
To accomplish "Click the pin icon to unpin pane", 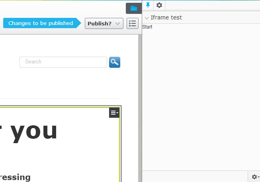I will click(x=148, y=5).
